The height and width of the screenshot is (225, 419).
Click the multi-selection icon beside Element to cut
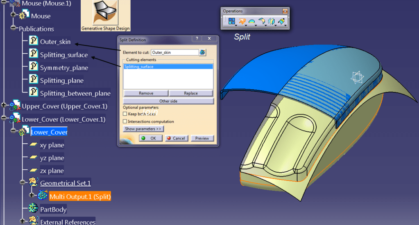pos(202,52)
